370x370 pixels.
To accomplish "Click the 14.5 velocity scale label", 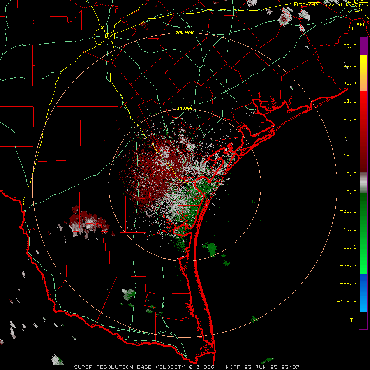I will 350,156.
